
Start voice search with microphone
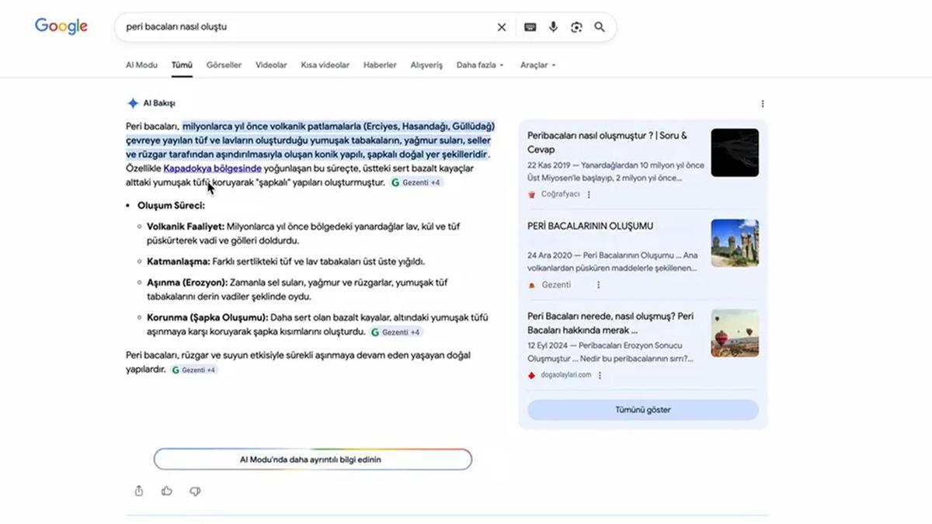[553, 27]
